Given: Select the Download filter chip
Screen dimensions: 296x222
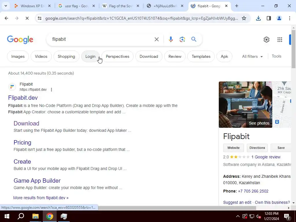Looking at the screenshot, I should [149, 56].
